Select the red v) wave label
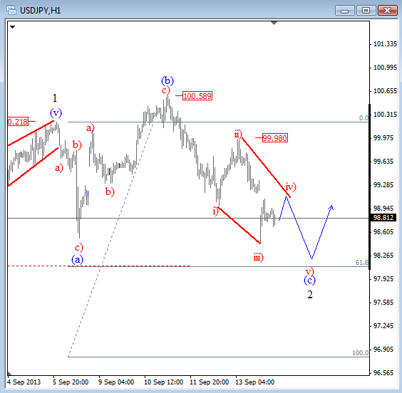Image resolution: width=402 pixels, height=393 pixels. click(x=310, y=271)
